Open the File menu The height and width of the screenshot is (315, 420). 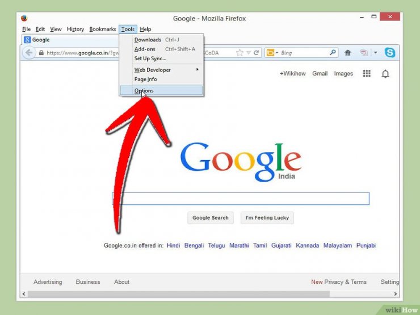[x=26, y=29]
